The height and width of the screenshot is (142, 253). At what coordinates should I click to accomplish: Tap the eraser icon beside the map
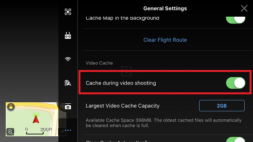pos(62,132)
